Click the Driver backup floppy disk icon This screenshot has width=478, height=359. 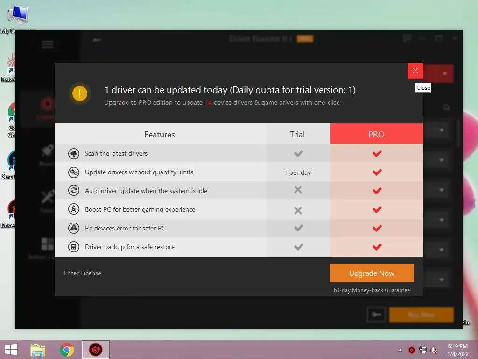[x=73, y=247]
